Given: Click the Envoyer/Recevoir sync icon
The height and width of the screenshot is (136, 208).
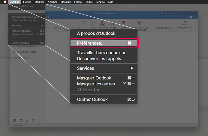Looking at the screenshot, I should point(184,23).
